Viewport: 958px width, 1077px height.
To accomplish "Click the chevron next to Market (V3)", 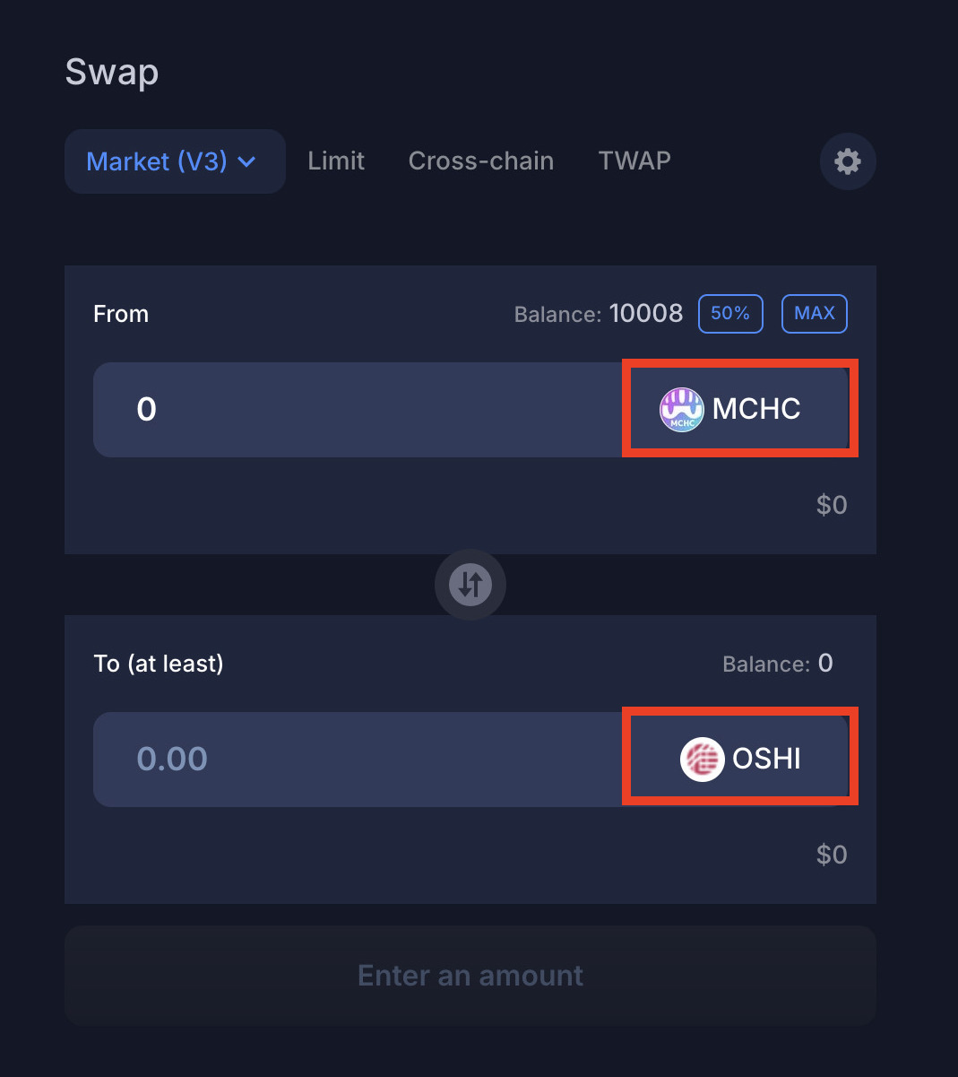I will (248, 162).
